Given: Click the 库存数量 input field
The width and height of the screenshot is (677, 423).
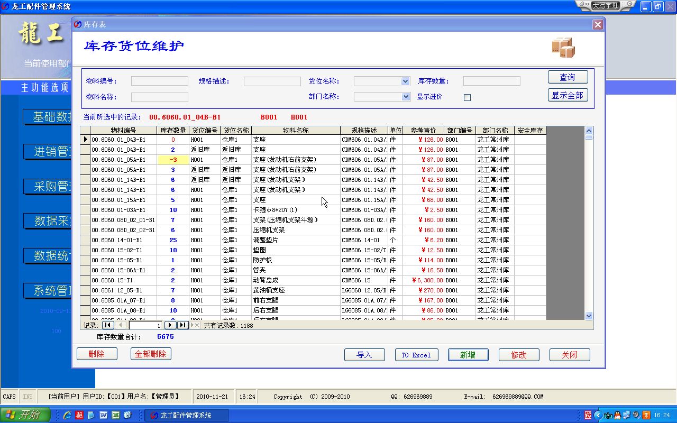Looking at the screenshot, I should (492, 81).
